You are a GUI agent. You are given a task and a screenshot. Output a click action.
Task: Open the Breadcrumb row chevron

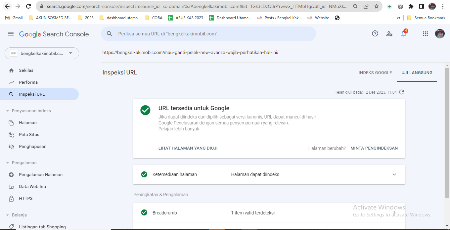tap(394, 213)
